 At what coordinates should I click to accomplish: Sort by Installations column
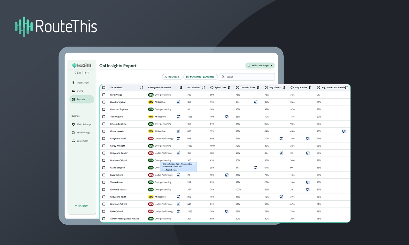click(204, 87)
